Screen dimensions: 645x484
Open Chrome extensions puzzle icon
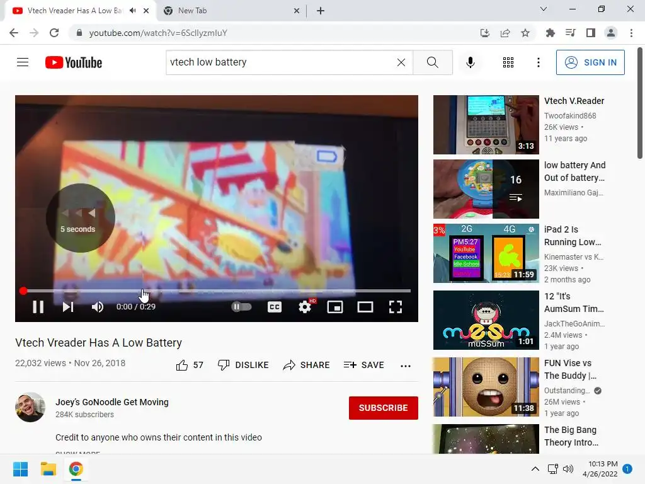[550, 33]
